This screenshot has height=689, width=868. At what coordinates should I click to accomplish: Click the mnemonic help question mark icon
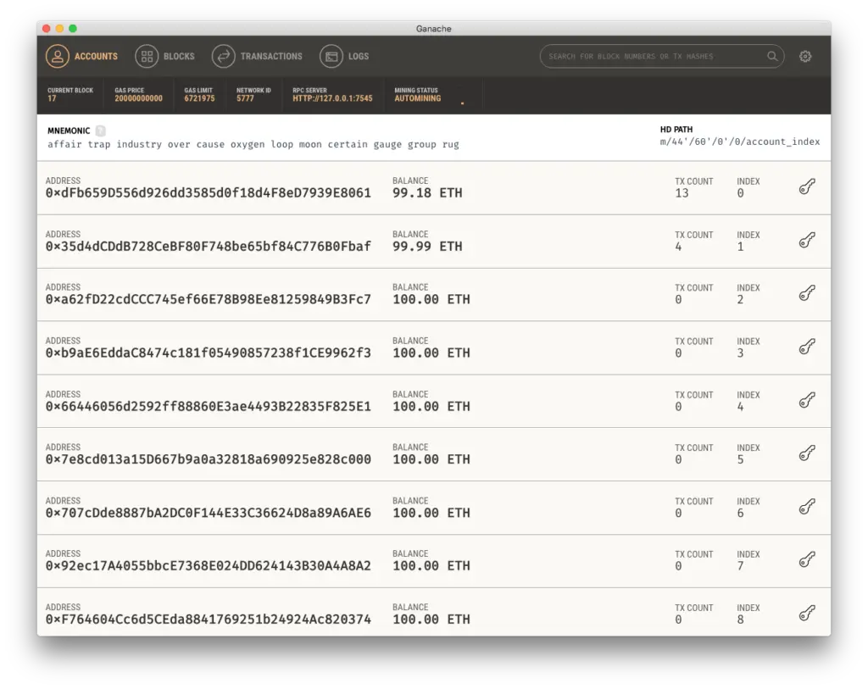coord(100,131)
